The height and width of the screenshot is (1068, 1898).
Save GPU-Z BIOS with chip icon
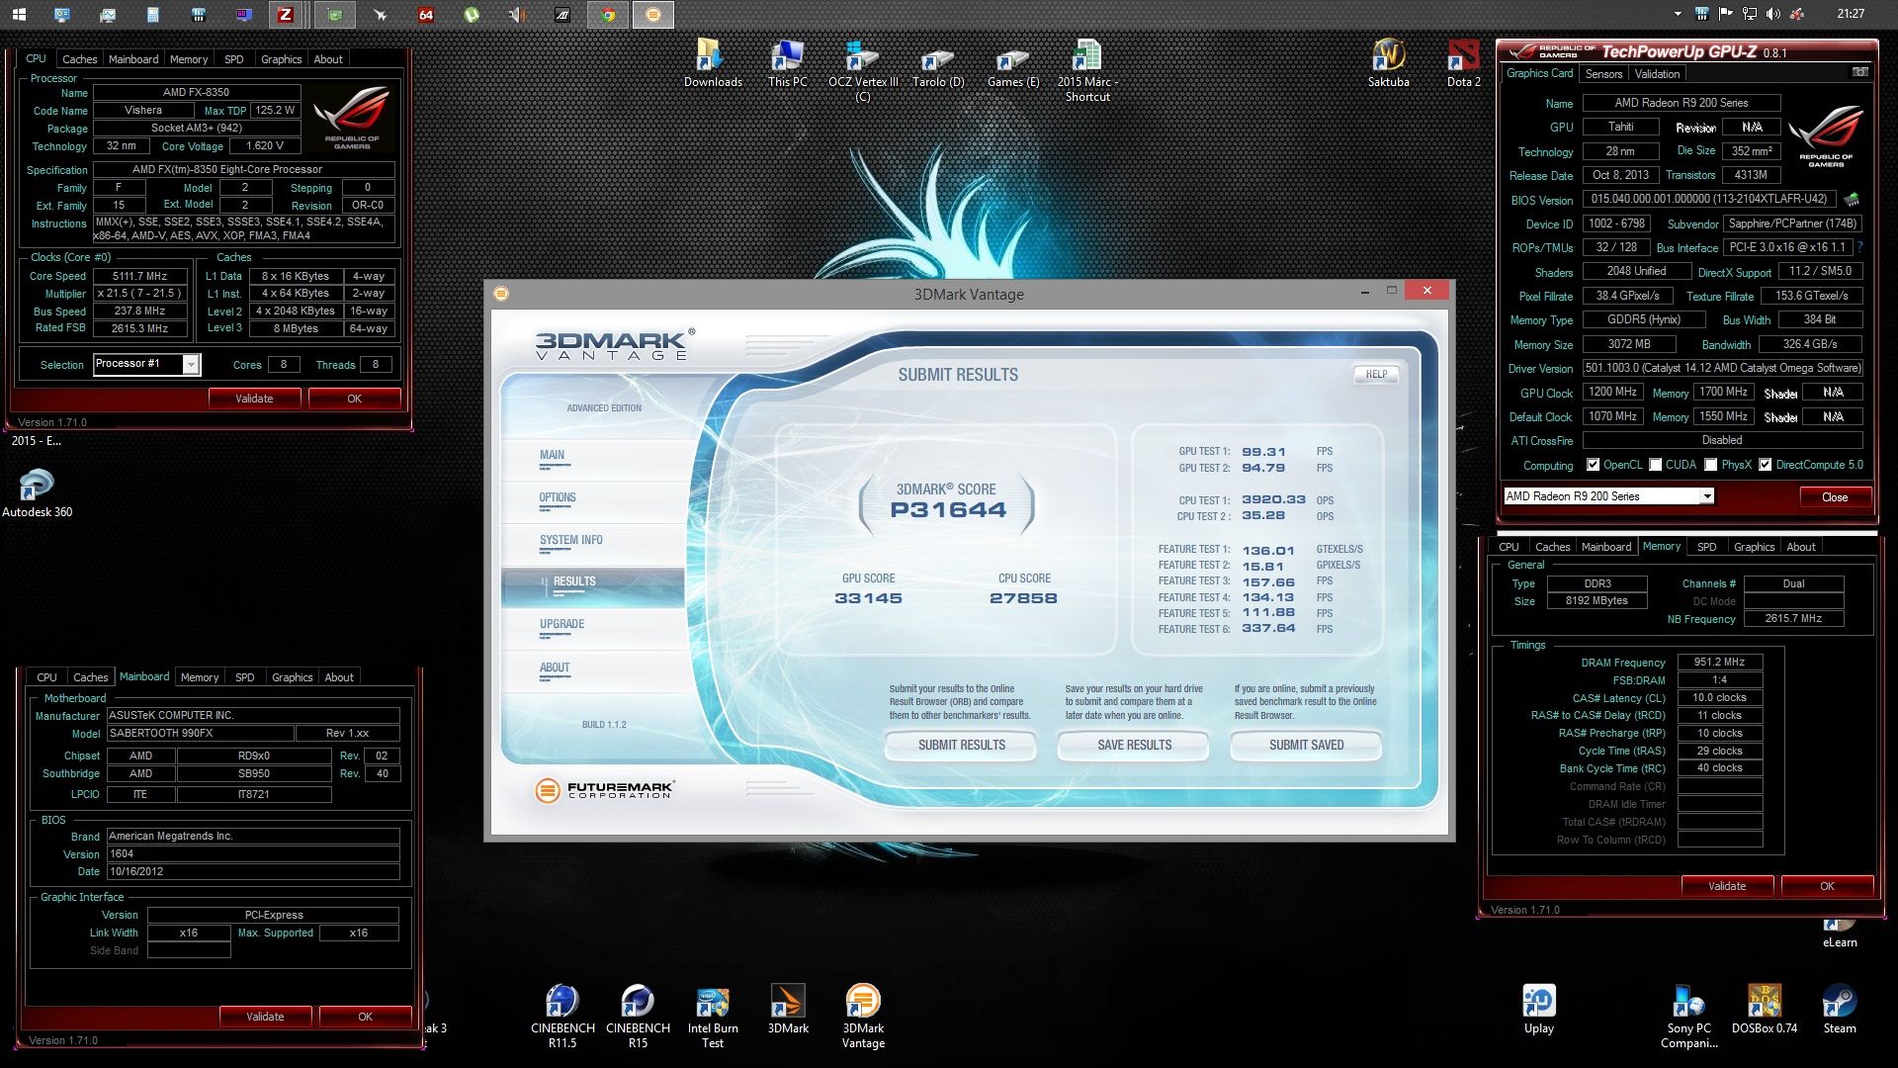[x=1852, y=199]
